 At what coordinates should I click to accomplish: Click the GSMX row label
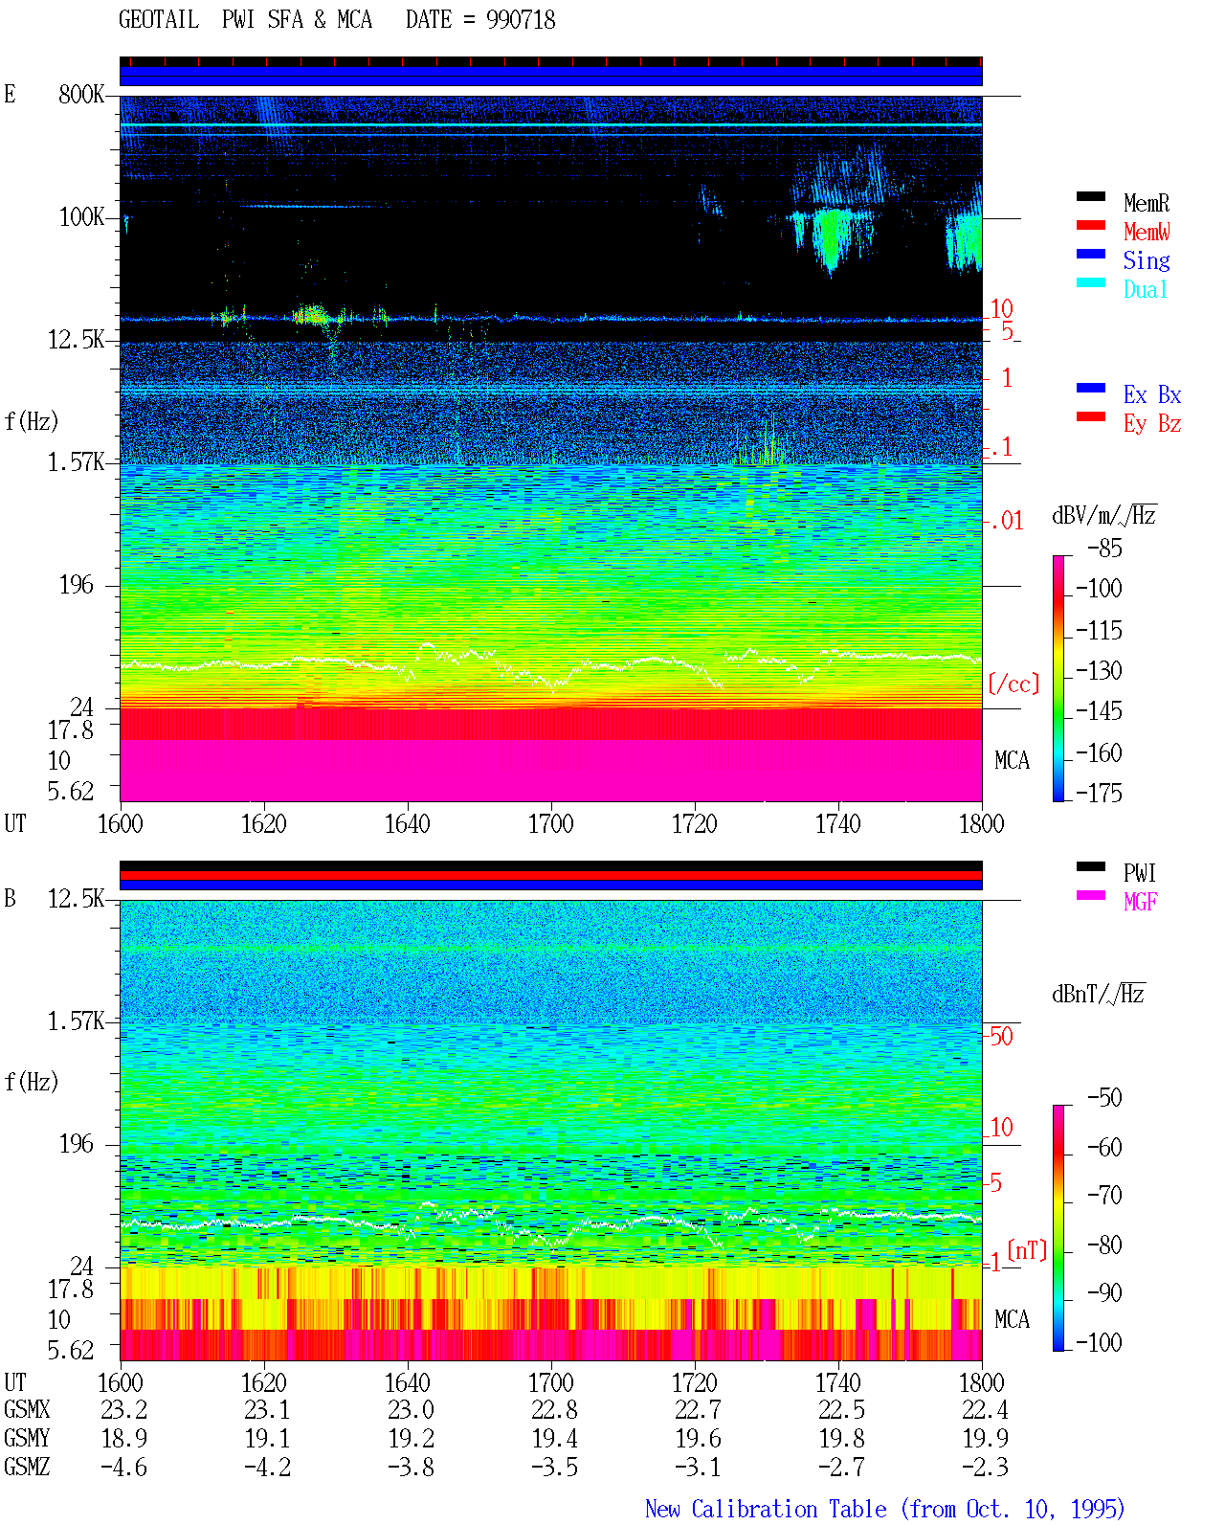click(27, 1410)
